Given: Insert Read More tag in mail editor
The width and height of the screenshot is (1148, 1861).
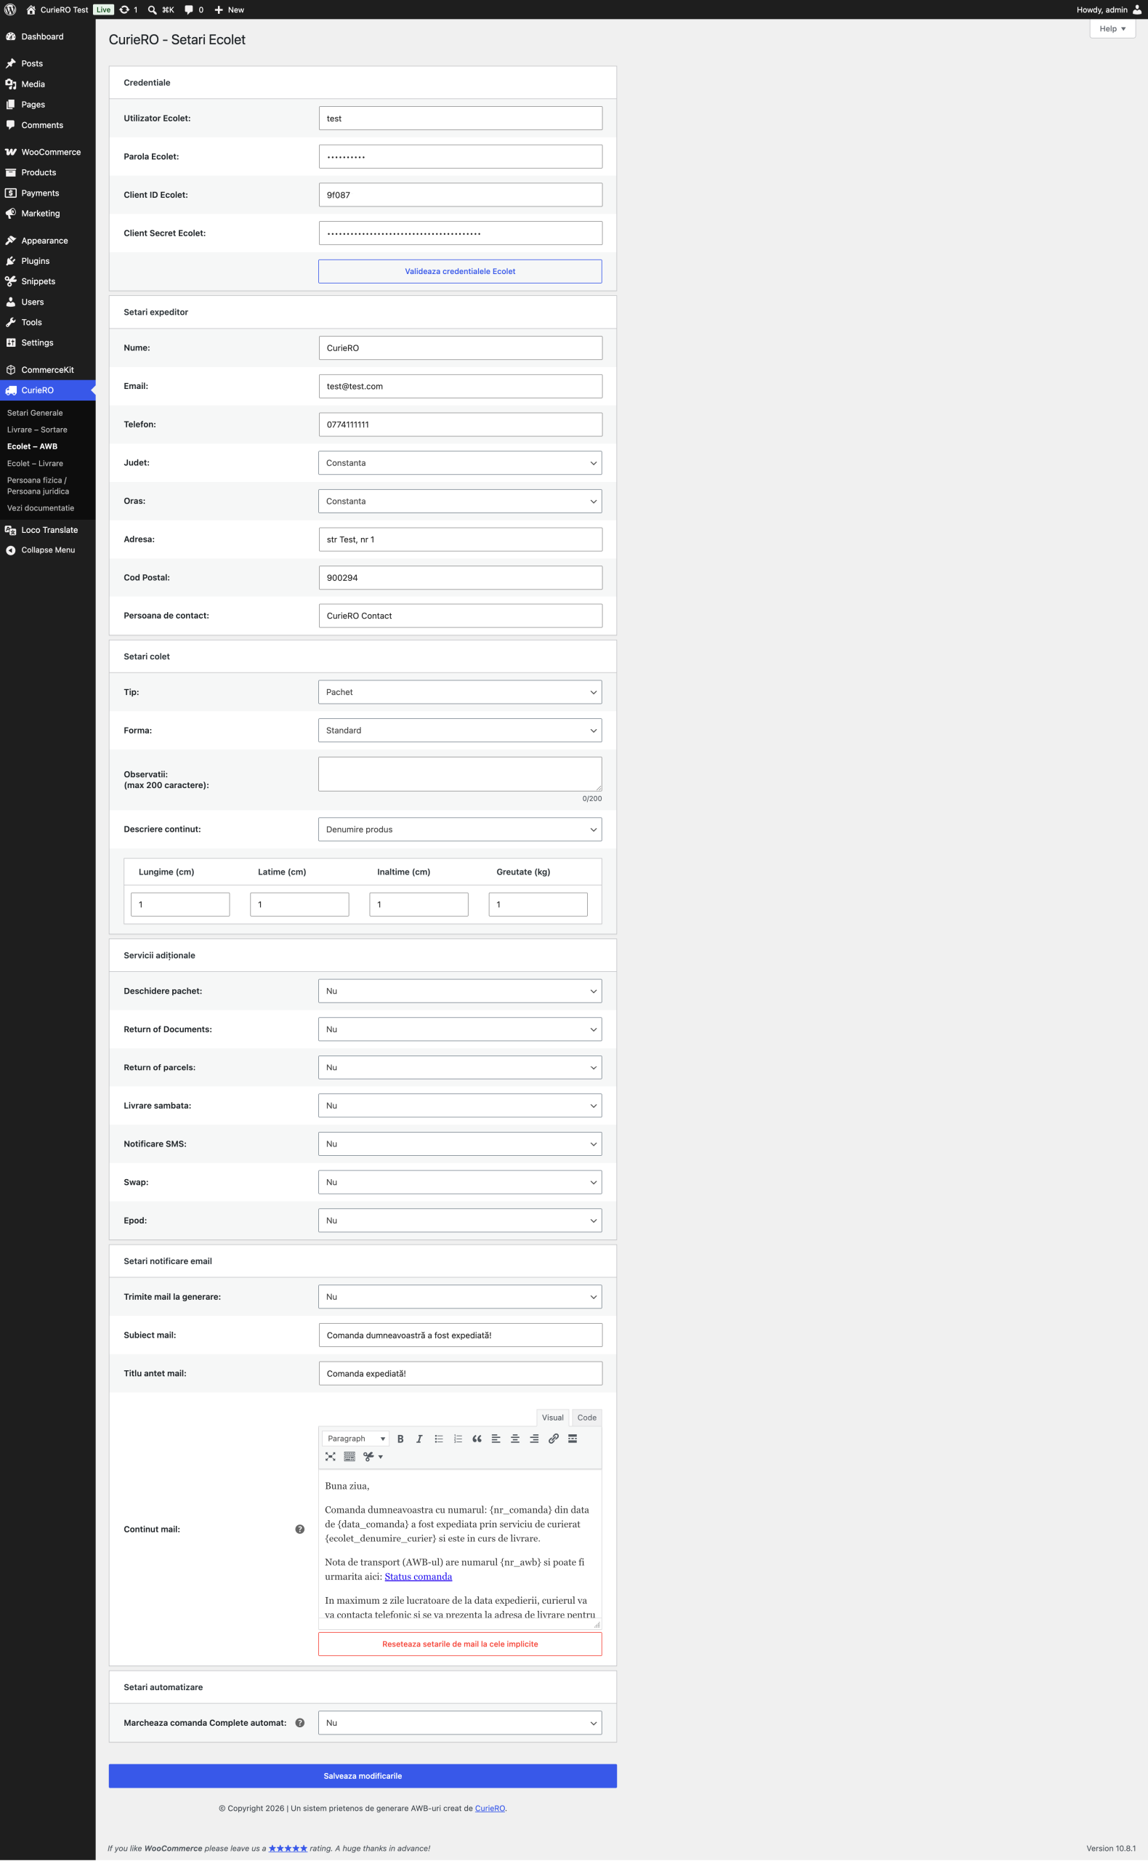Looking at the screenshot, I should (573, 1439).
